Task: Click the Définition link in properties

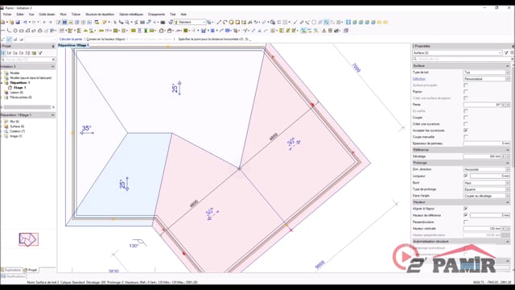Action: coord(419,79)
